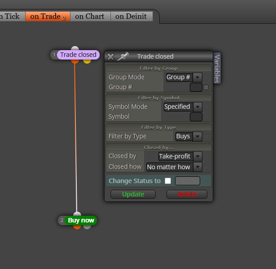This screenshot has width=276, height=269.
Task: Click the orange output connector of Buy now
Action: 77,227
